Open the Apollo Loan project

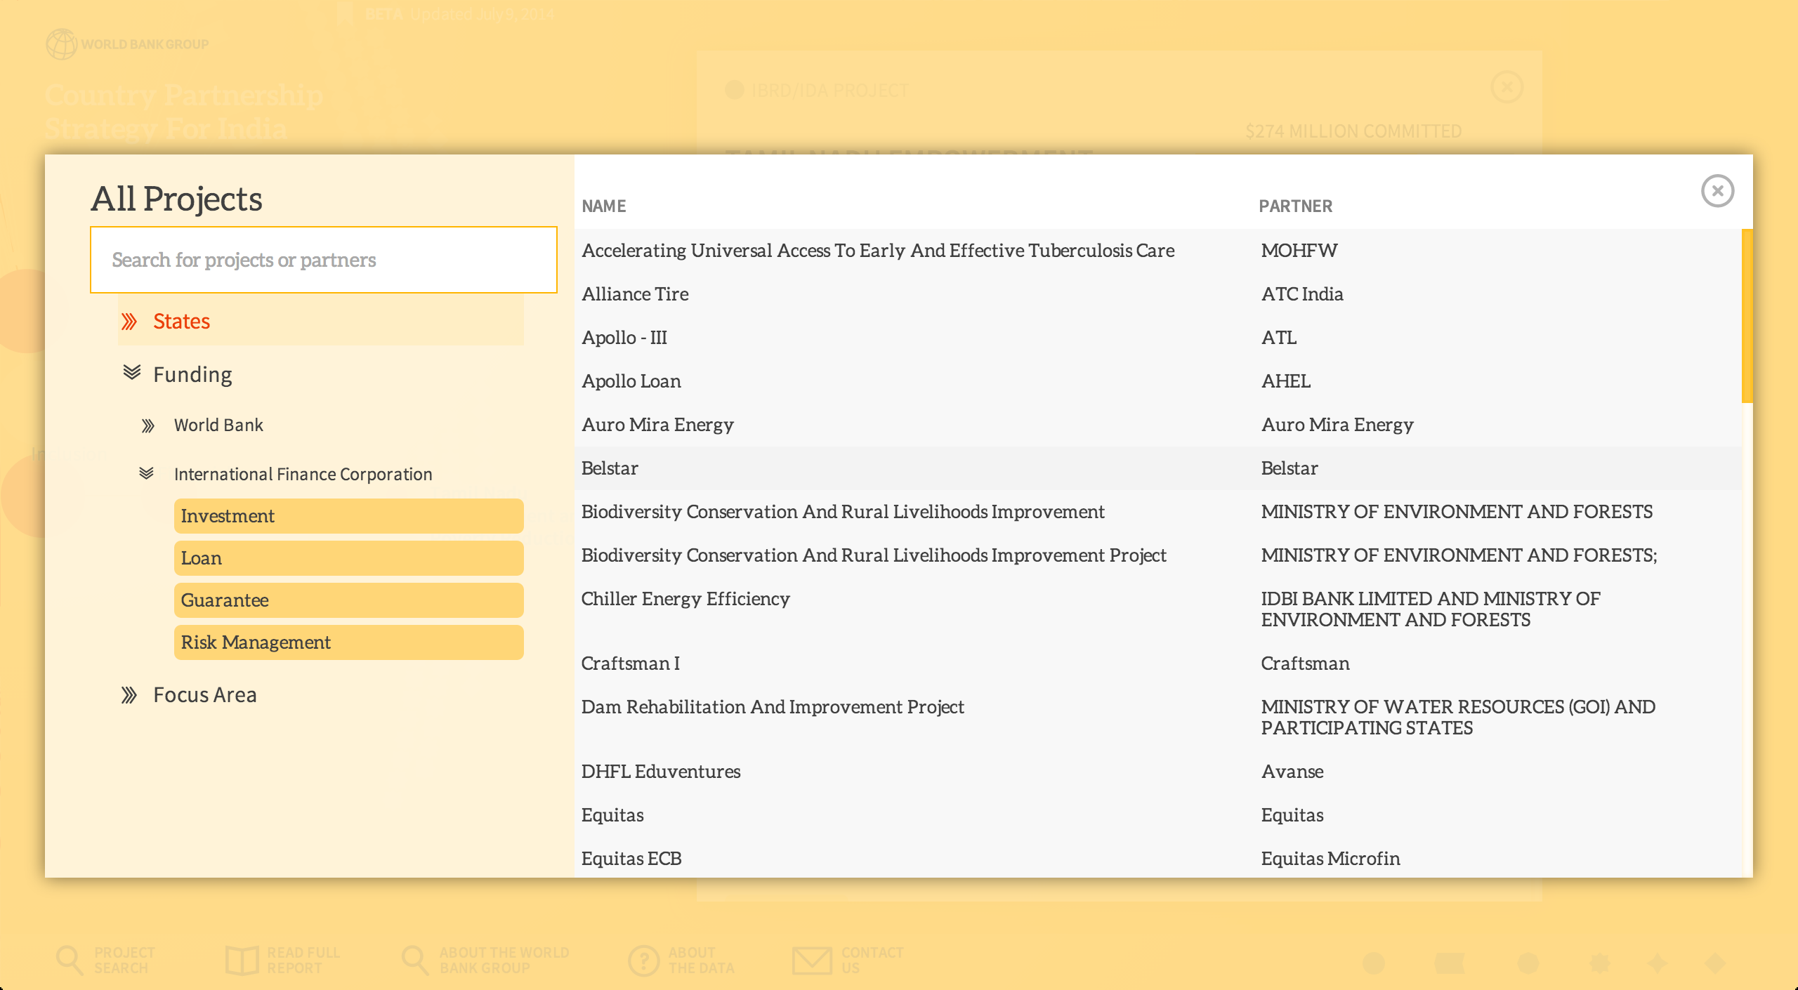(x=631, y=381)
